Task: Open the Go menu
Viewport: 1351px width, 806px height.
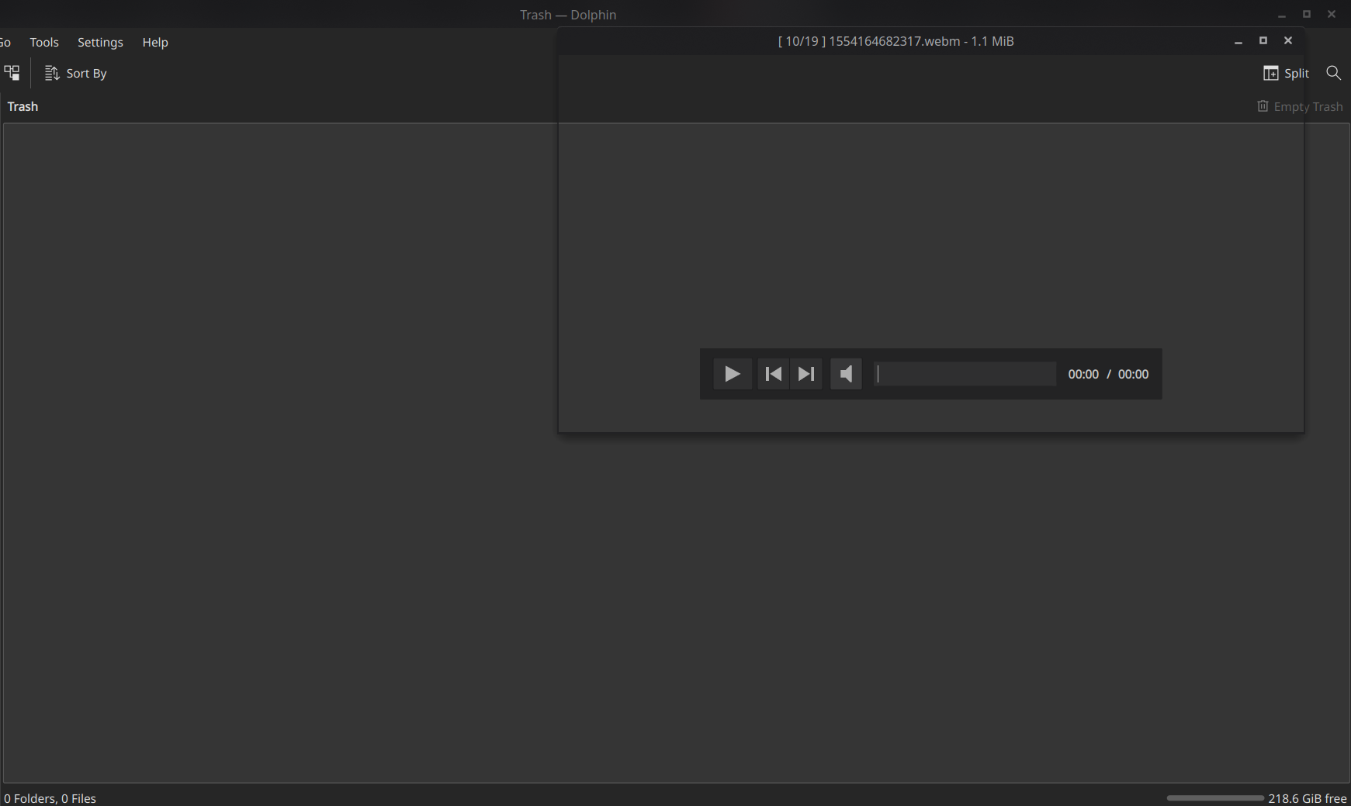Action: [x=5, y=42]
